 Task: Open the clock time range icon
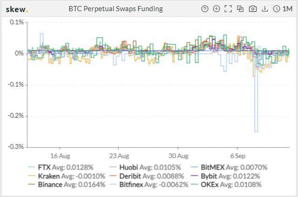pyautogui.click(x=277, y=9)
